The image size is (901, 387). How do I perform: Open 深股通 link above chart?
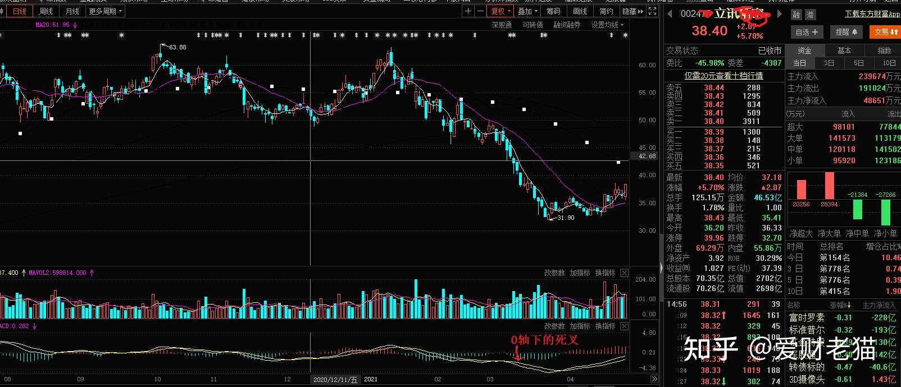(x=502, y=25)
